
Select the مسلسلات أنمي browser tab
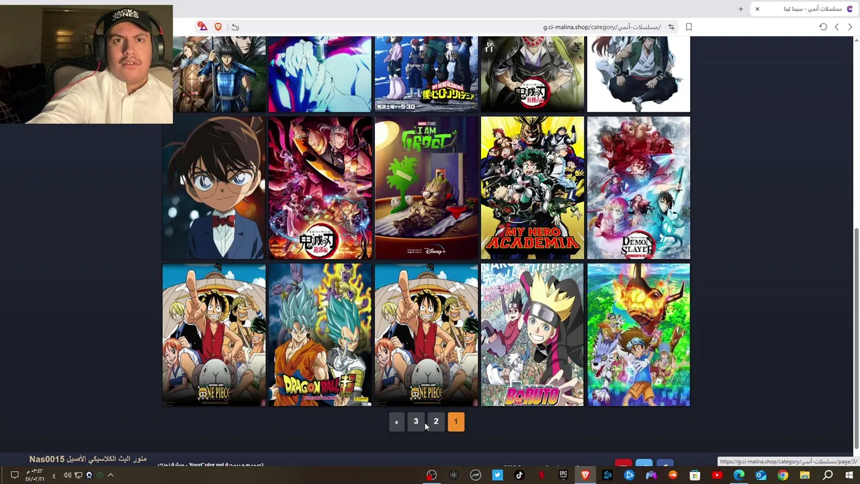coord(805,9)
